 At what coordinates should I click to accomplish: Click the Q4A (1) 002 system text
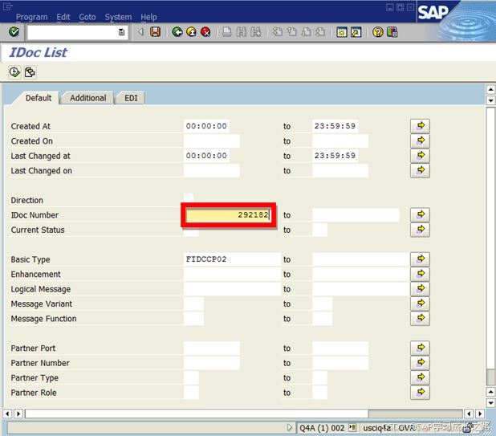pyautogui.click(x=322, y=428)
